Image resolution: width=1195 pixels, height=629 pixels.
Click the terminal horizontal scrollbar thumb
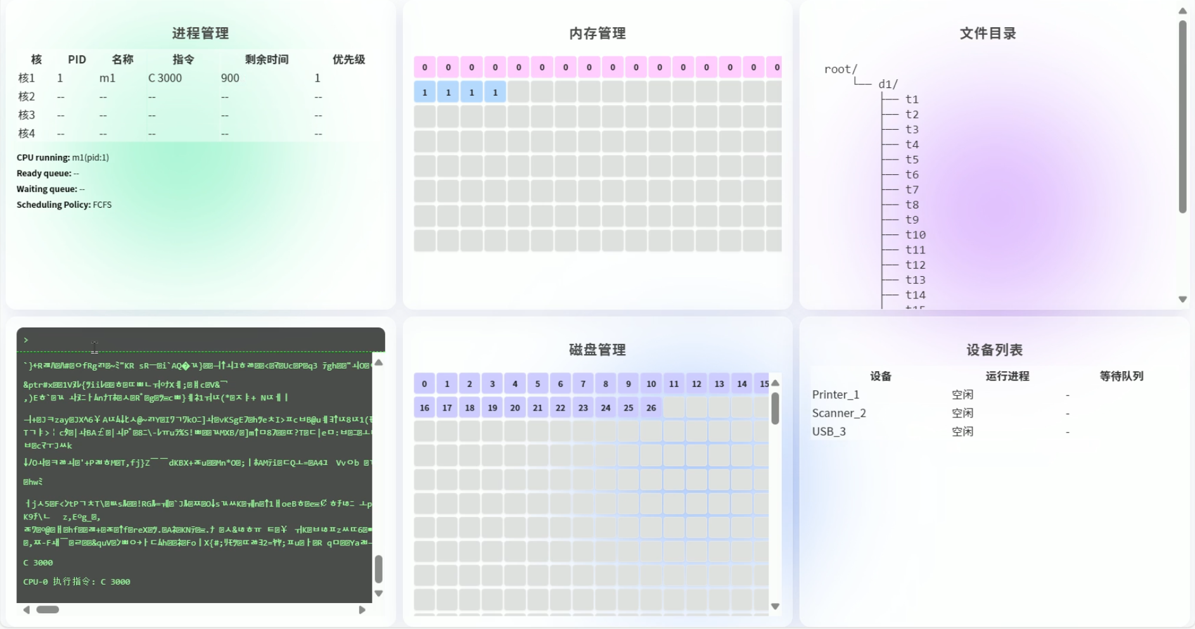48,610
